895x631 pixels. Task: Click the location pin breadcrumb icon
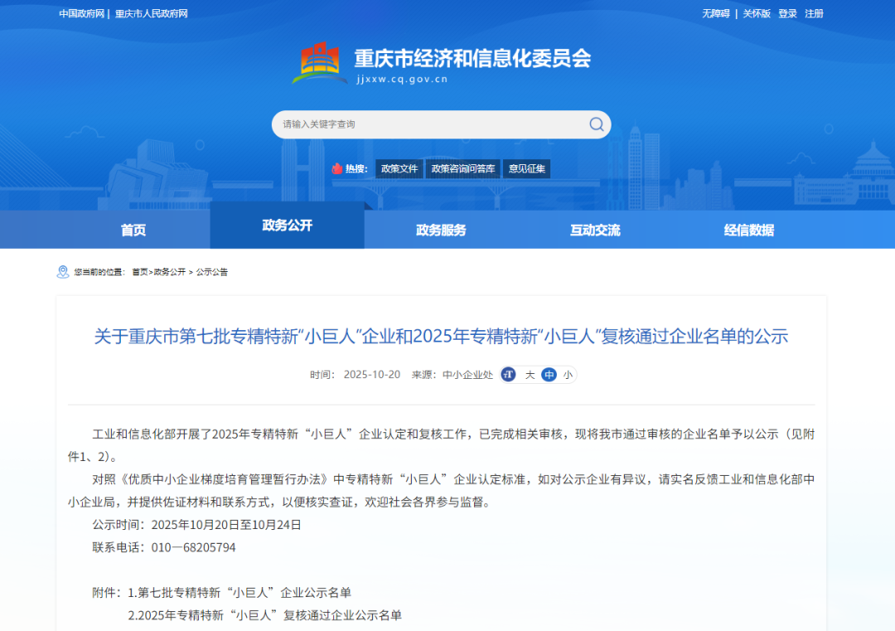coord(63,272)
